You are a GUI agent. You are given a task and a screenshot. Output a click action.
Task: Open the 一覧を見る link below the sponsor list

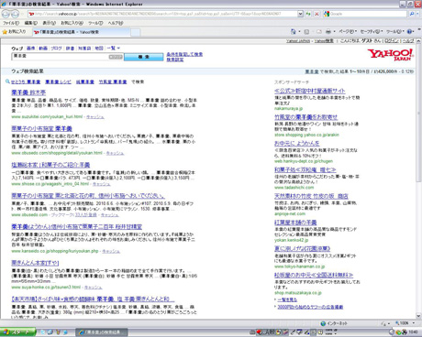(x=287, y=299)
